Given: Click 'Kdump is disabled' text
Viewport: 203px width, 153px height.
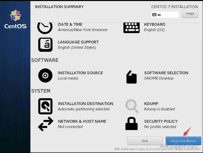Looking at the screenshot, I should pos(159,109).
